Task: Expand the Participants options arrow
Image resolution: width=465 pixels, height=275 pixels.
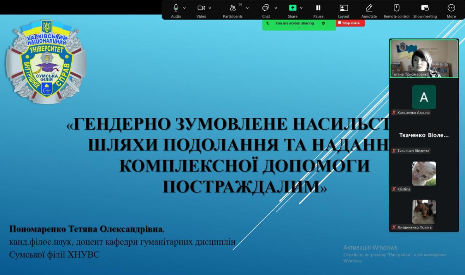Action: click(248, 8)
